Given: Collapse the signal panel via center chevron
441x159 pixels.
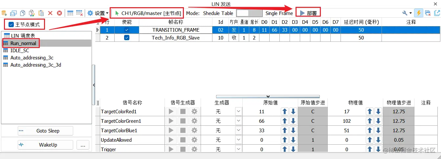Looking at the screenshot, I should 268,96.
